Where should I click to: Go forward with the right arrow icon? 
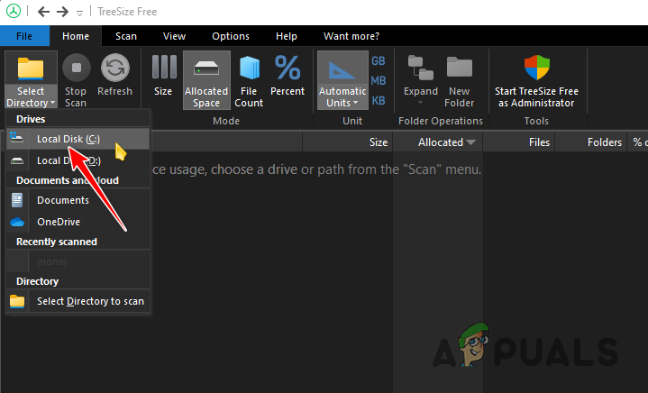click(x=62, y=12)
